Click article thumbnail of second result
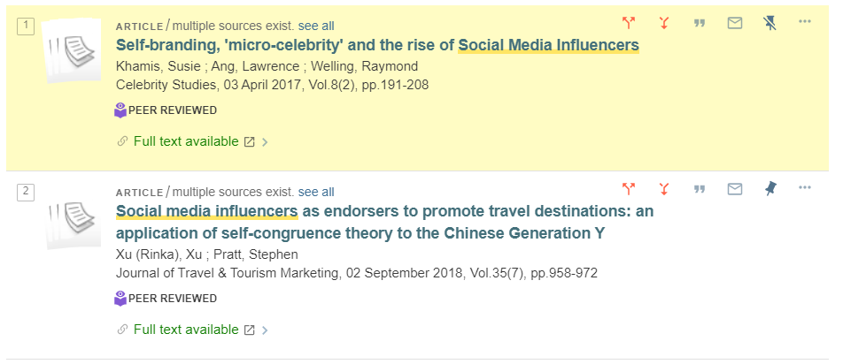This screenshot has height=364, width=843. (73, 216)
